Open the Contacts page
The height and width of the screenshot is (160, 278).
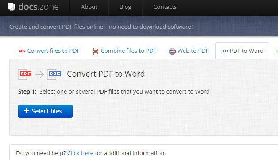coord(165,7)
